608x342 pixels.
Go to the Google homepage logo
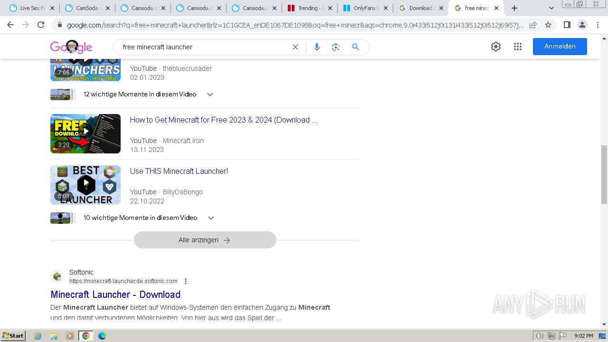tap(71, 47)
